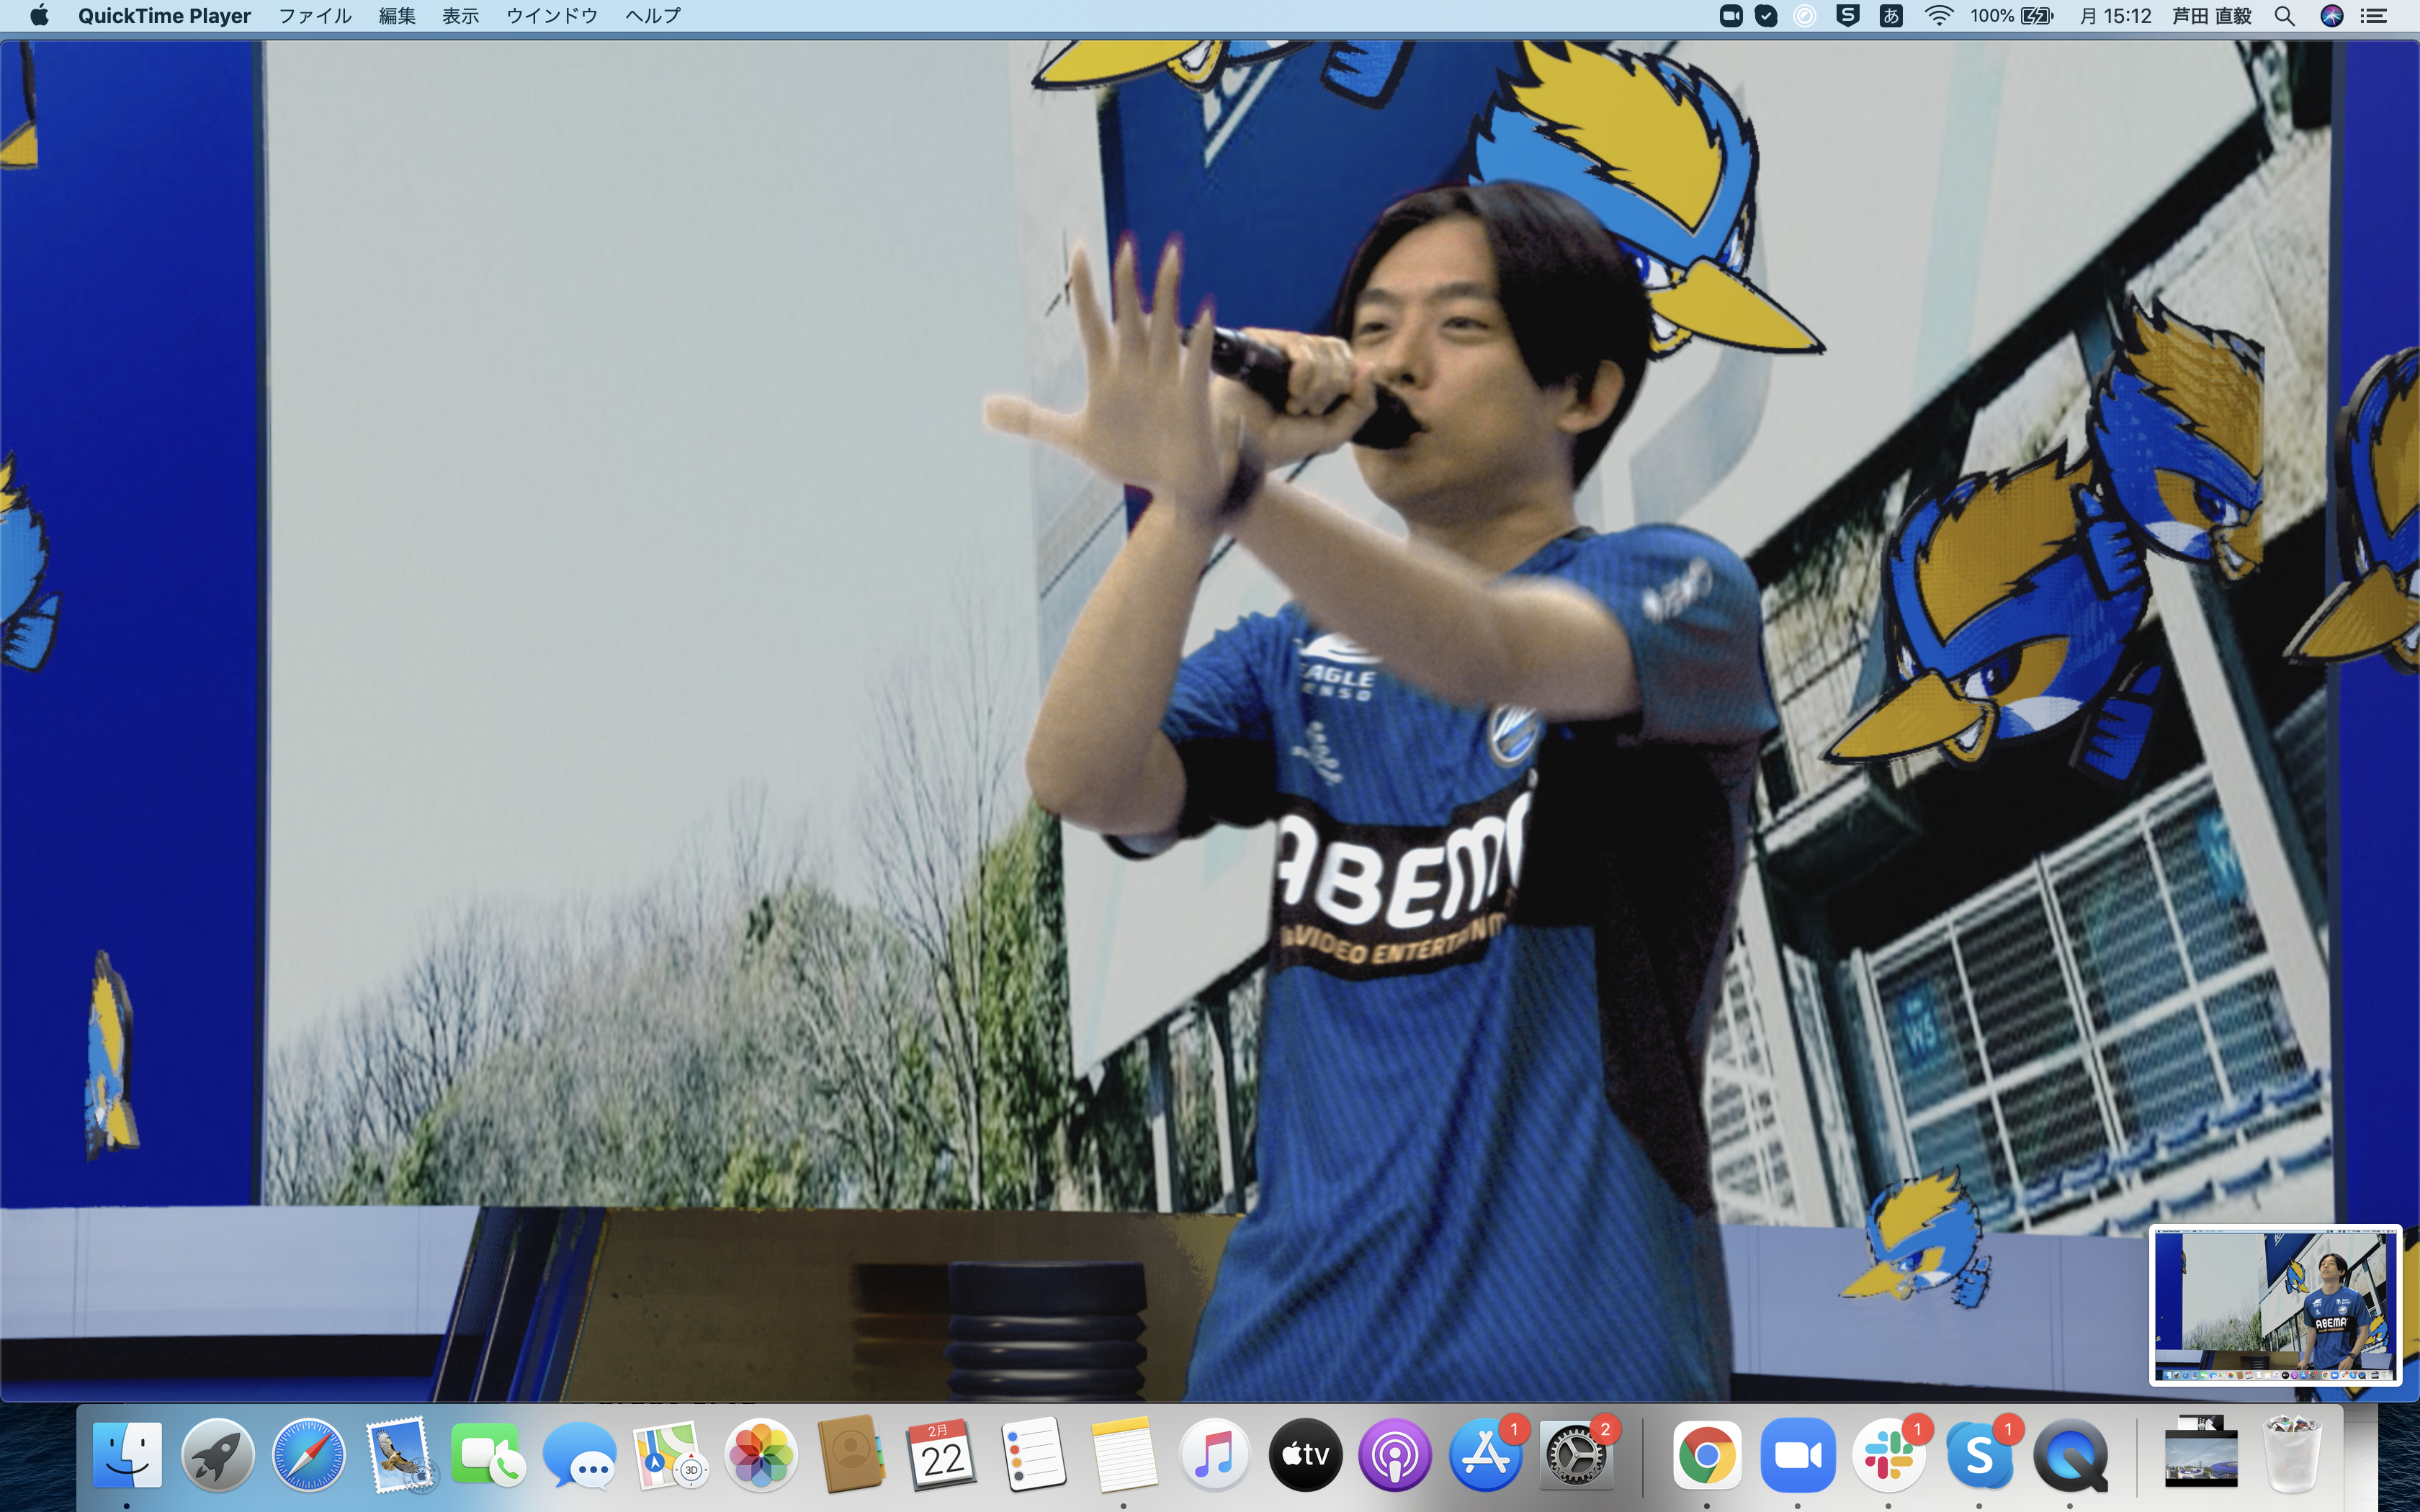Click the Zoom camera status icon in menu bar

[x=1730, y=16]
